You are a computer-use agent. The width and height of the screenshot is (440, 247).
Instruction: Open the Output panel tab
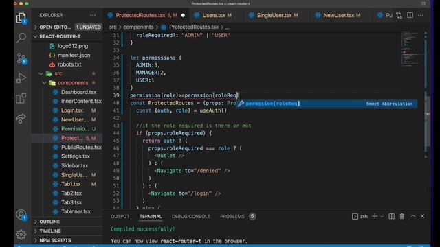(120, 217)
